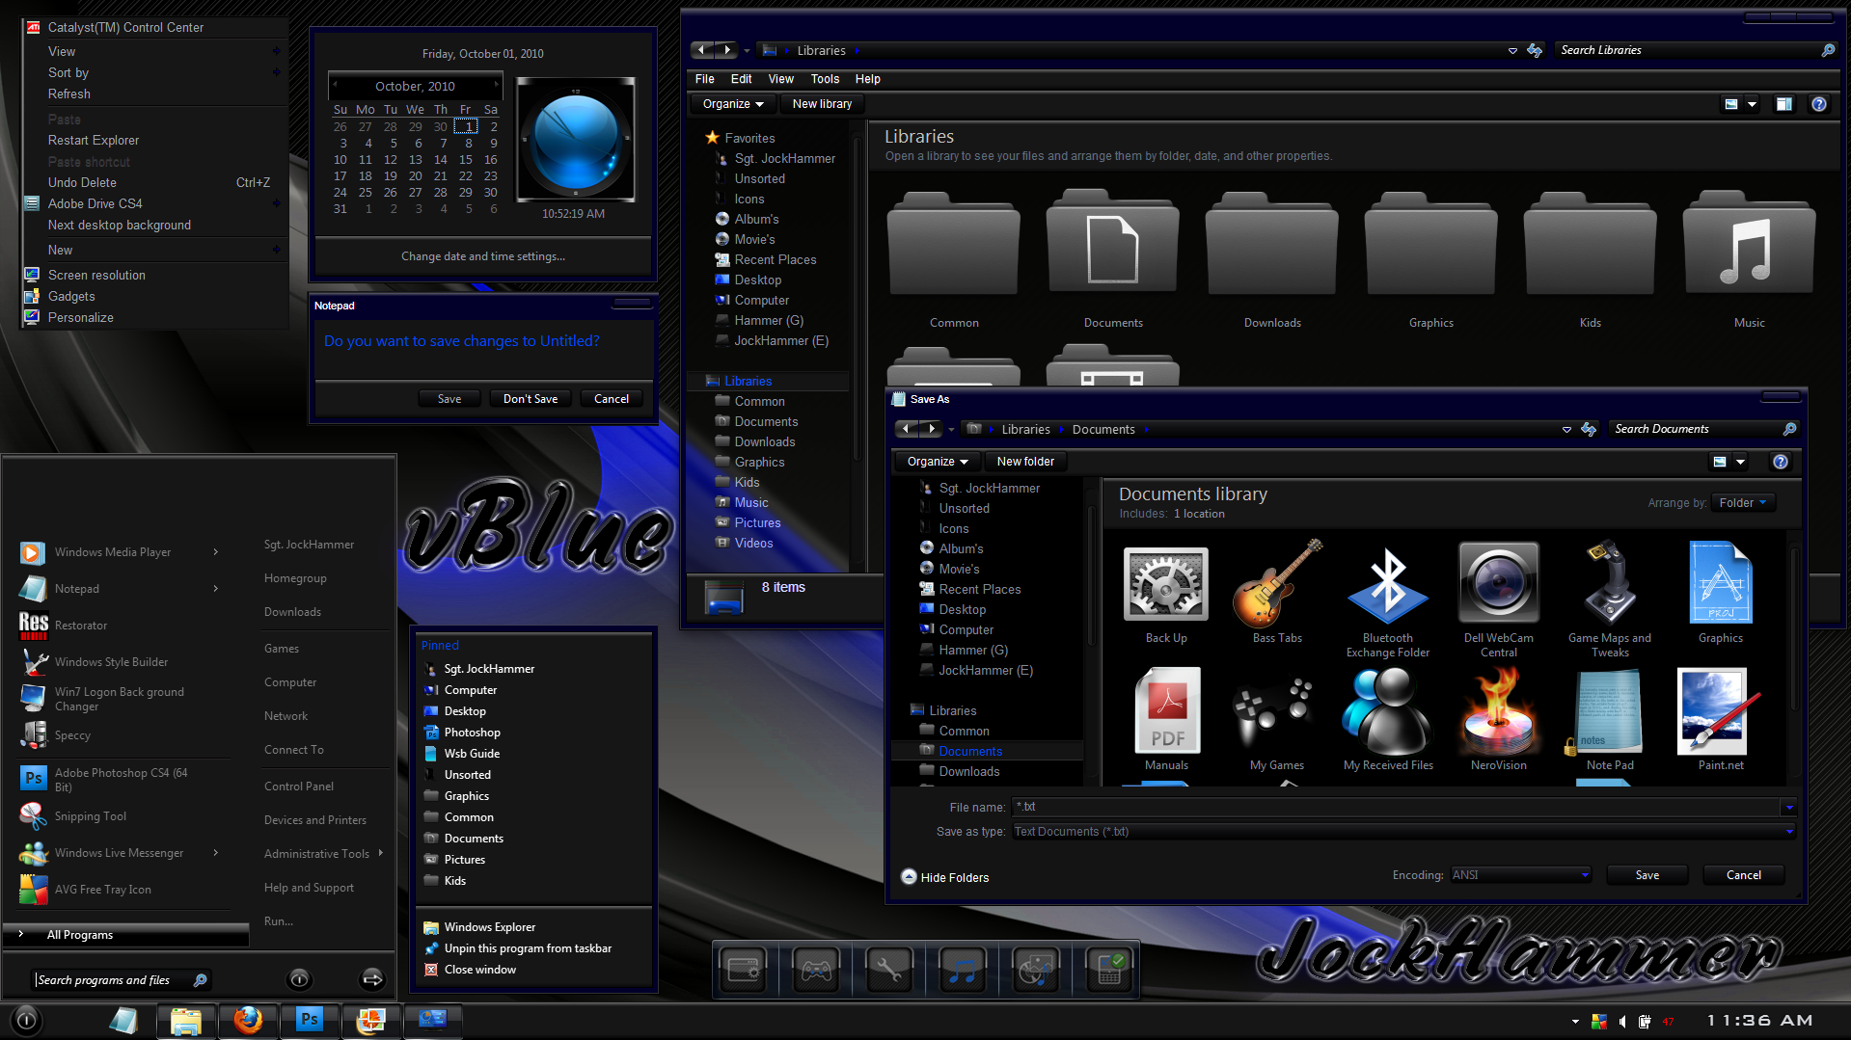Open the Encoding ANSI dropdown

(x=1520, y=875)
